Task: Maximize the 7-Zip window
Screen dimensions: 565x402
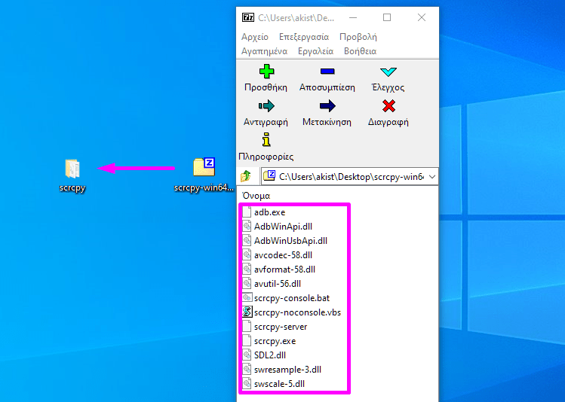Action: [x=387, y=17]
